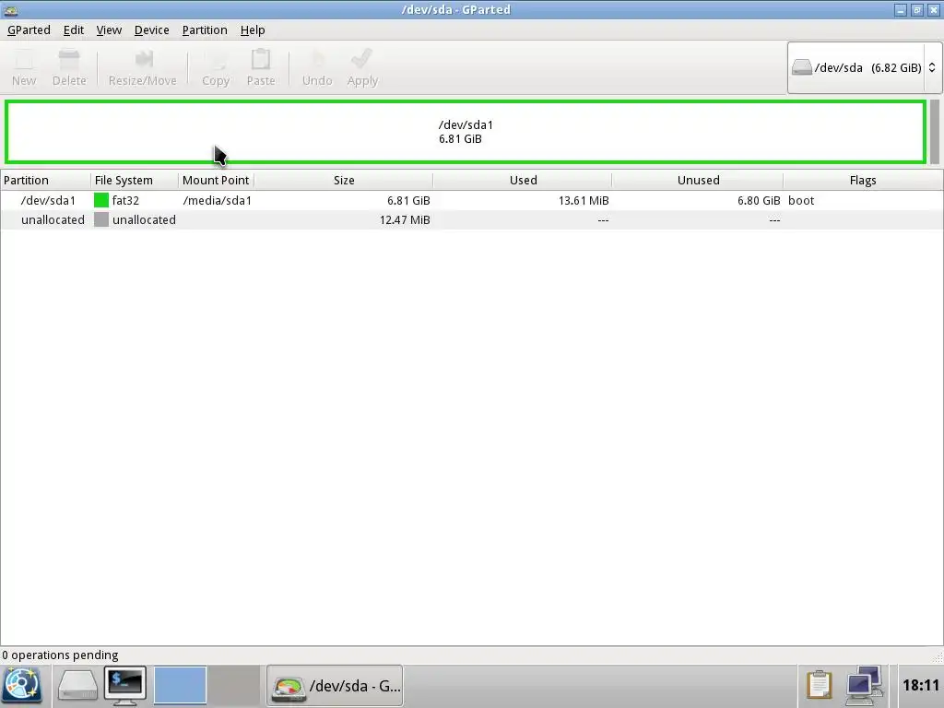Click the 0 operations pending status text

tap(60, 655)
